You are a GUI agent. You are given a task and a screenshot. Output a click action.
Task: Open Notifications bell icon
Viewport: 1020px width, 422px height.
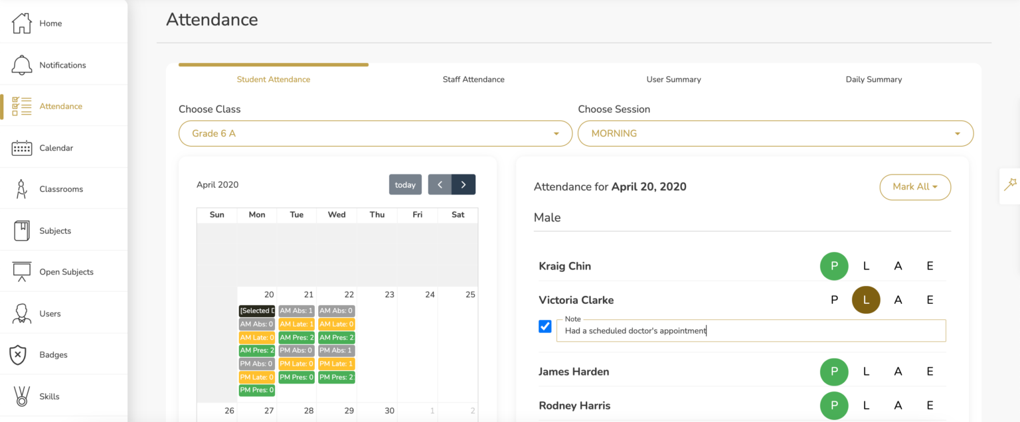pos(22,65)
